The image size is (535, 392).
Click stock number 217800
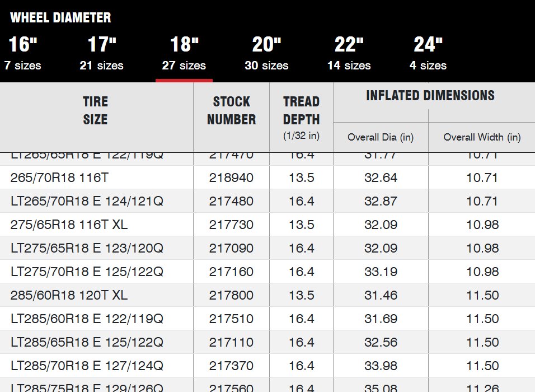point(231,295)
